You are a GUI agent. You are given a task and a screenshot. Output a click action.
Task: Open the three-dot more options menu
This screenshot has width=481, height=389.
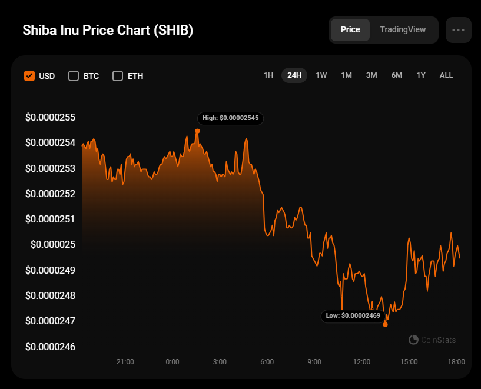point(458,30)
